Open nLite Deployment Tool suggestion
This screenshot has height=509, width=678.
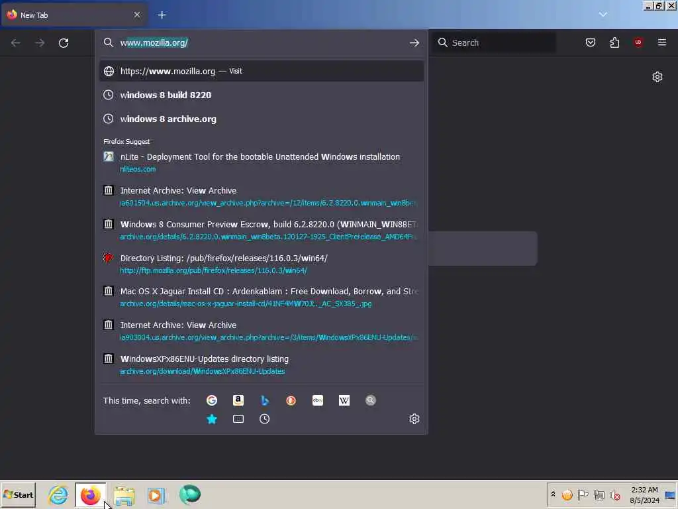261,163
